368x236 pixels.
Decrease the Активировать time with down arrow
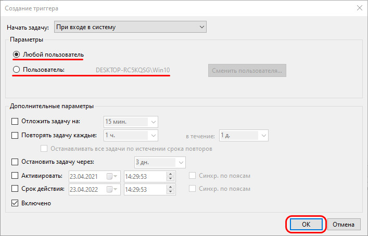[171, 179]
